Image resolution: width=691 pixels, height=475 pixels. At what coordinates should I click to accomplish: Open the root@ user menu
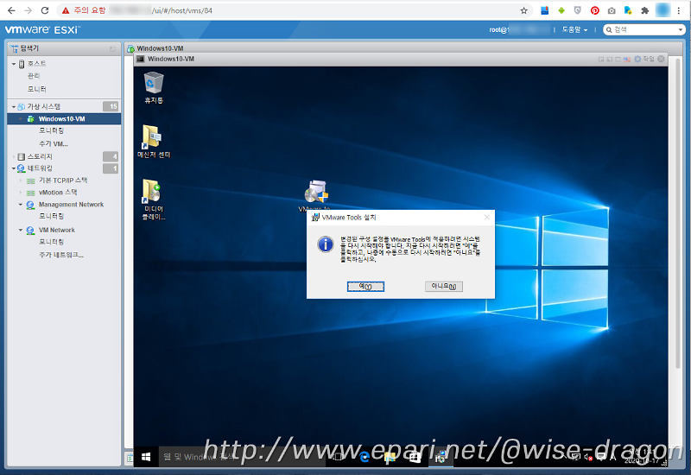coord(518,30)
